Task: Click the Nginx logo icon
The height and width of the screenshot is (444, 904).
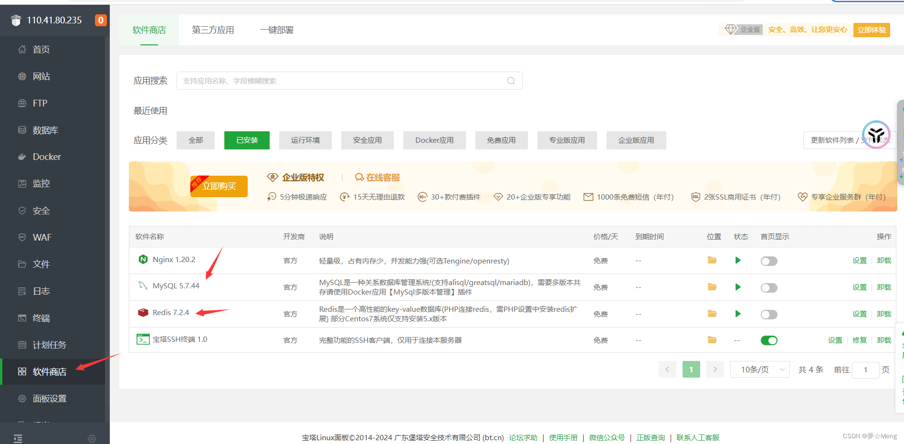Action: (143, 259)
